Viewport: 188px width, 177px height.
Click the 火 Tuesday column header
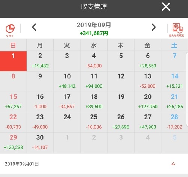[67, 45]
